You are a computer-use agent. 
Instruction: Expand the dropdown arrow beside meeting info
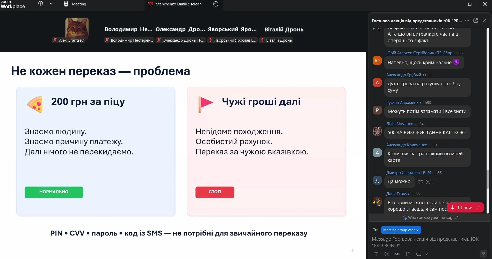[x=51, y=4]
